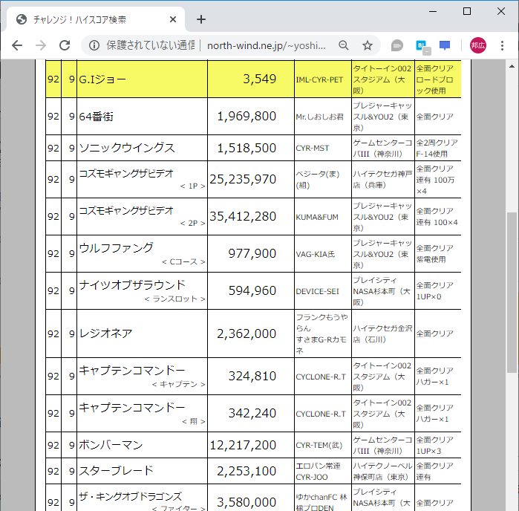519x511 pixels.
Task: Click the game title G.Iジョー
Action: click(102, 79)
